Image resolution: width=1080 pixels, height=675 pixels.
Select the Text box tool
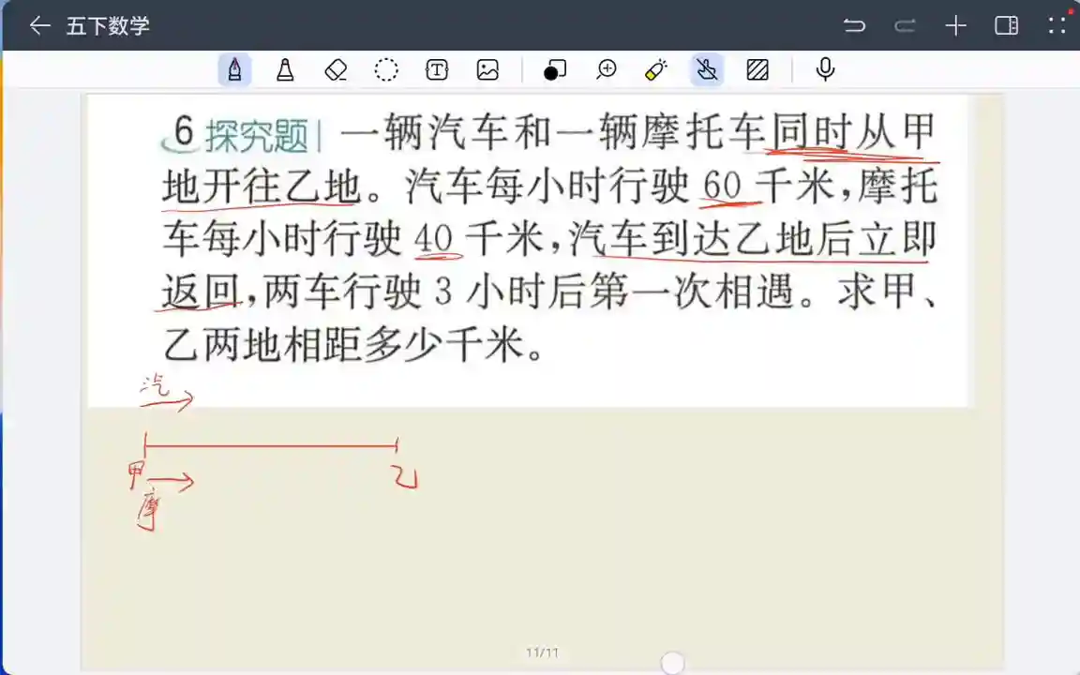click(437, 69)
